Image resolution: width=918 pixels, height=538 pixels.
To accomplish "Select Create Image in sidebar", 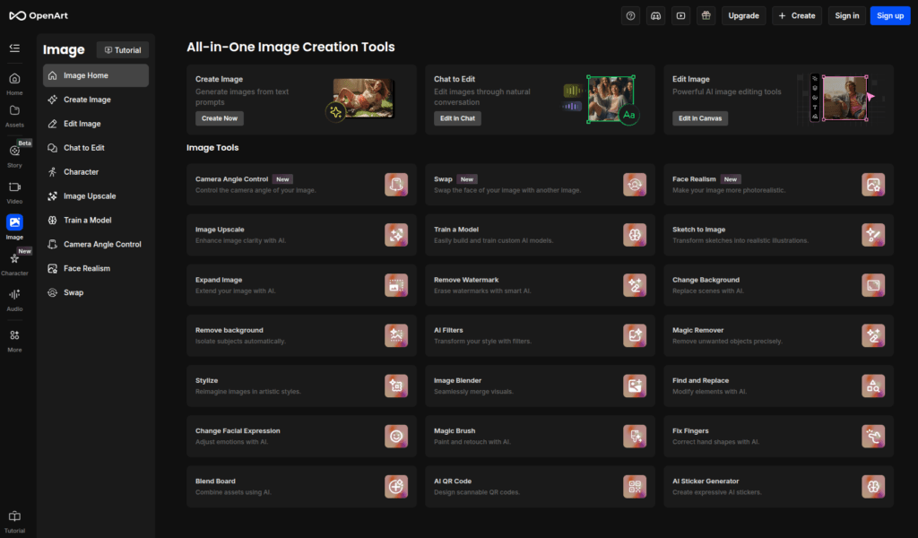I will point(95,100).
